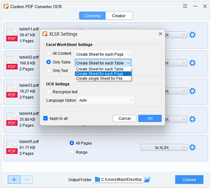
Task: Open output format dropdown for table04.pdf
Action: 176,119
